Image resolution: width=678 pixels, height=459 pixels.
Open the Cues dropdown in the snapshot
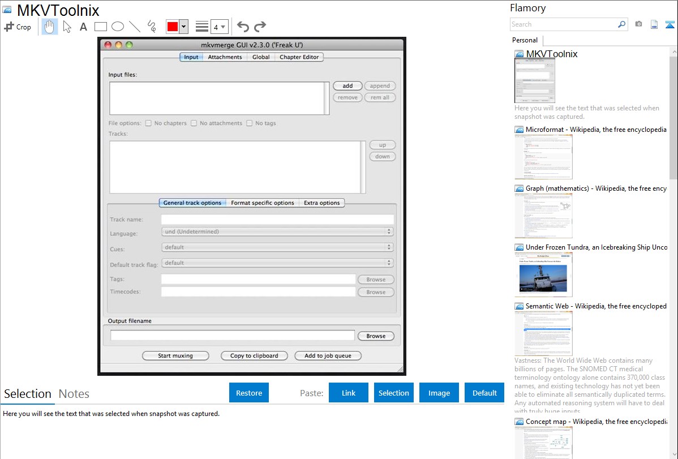click(277, 247)
